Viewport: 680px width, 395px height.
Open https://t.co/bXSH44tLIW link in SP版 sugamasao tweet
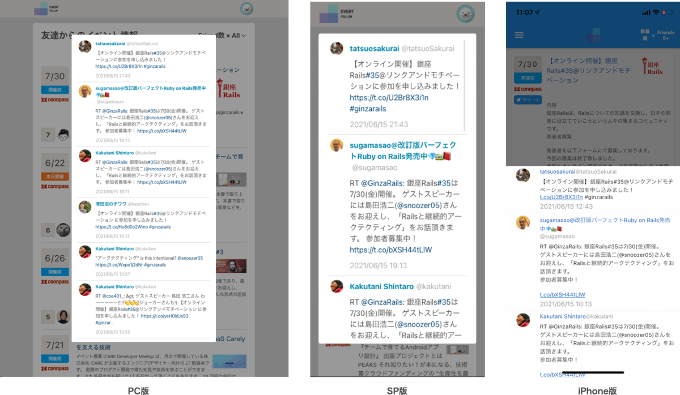pos(391,250)
